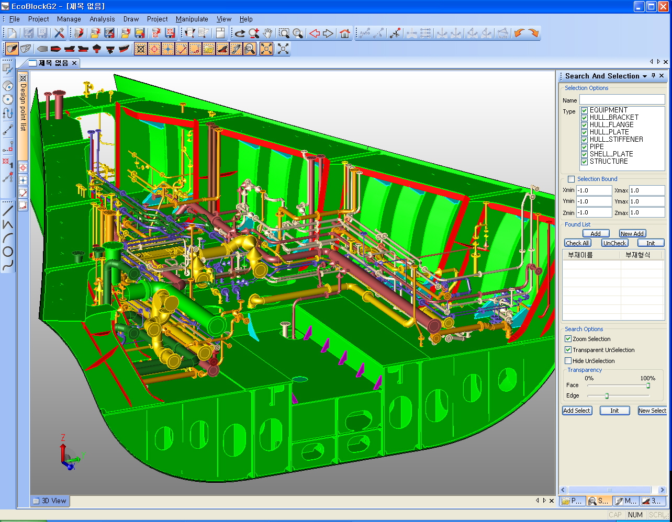Click the Add button in Found List
Image resolution: width=672 pixels, height=522 pixels.
(596, 234)
